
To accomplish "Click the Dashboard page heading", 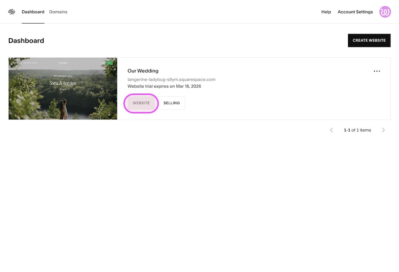I will click(26, 40).
